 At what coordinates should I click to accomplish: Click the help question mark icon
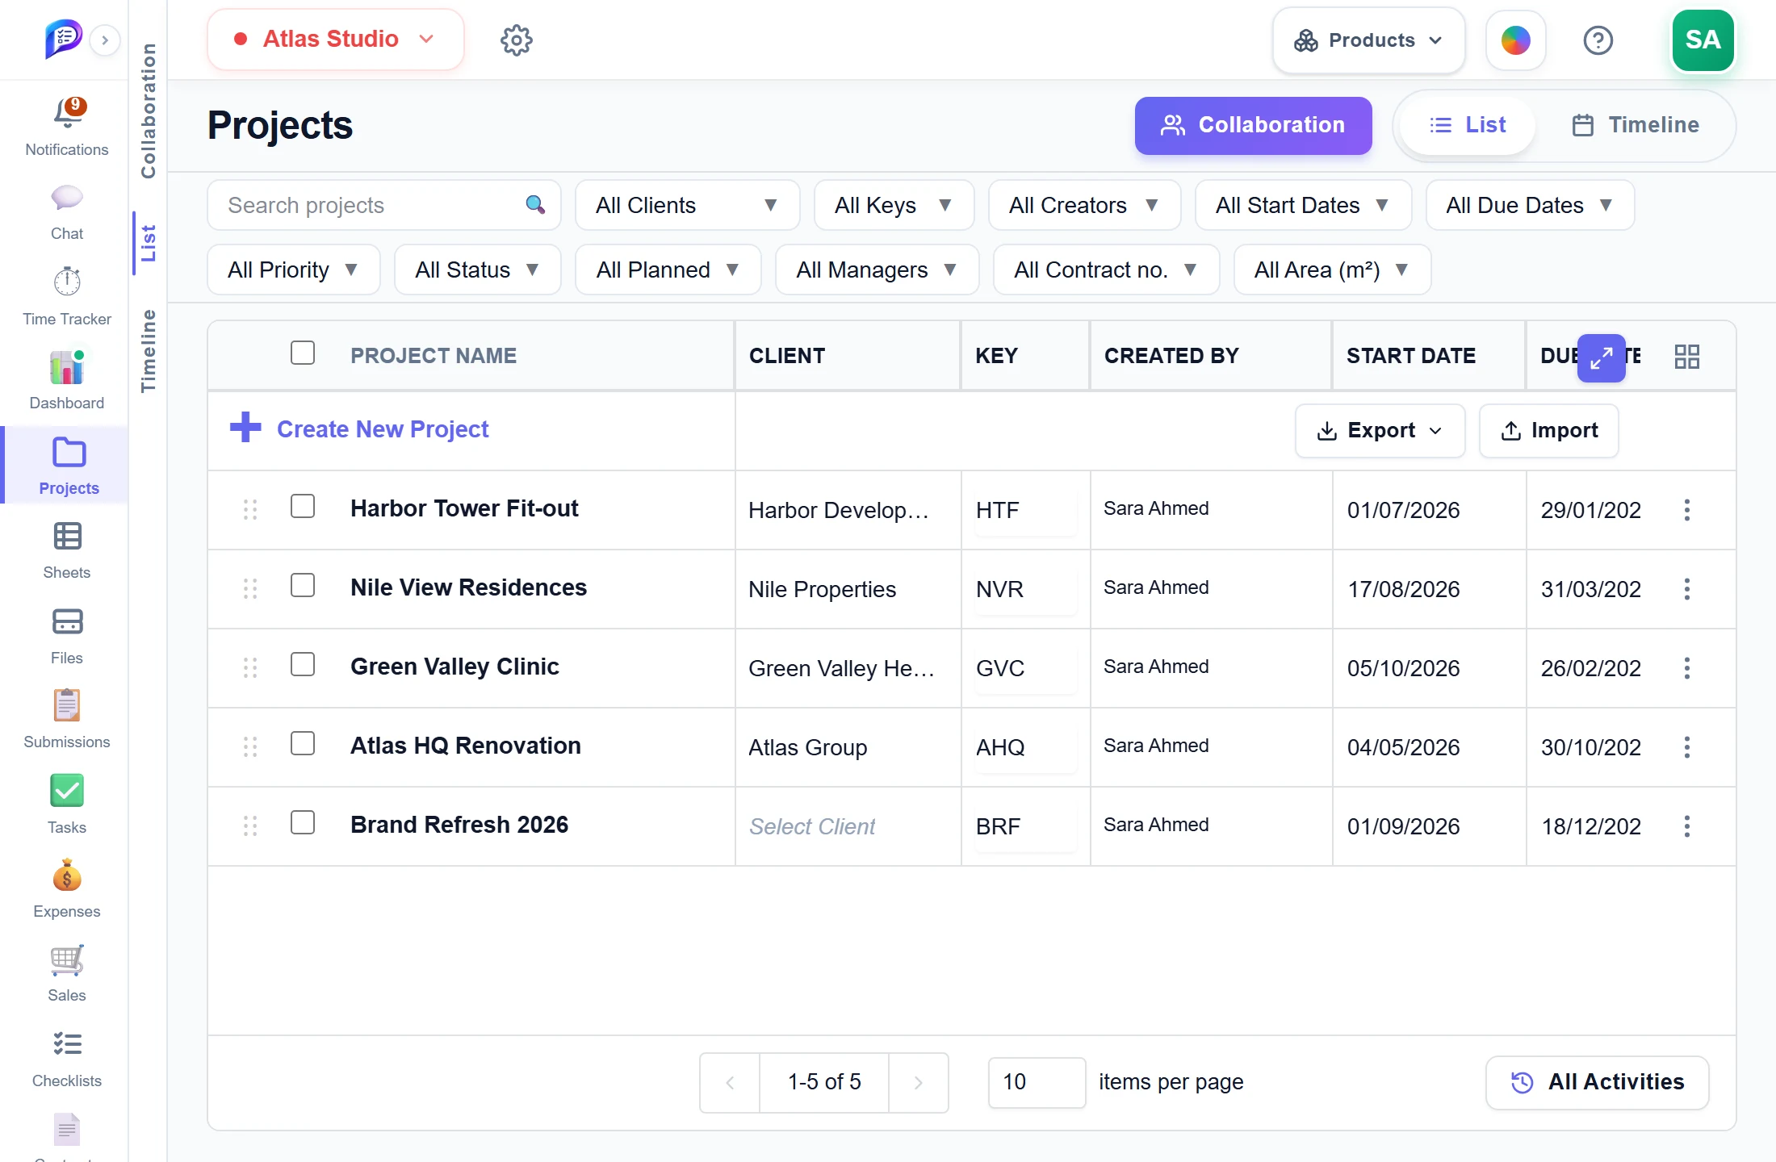(x=1598, y=40)
